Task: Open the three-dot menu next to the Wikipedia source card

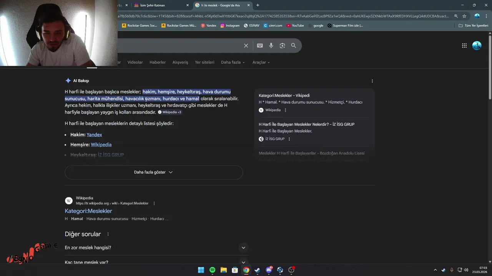Action: click(x=285, y=110)
